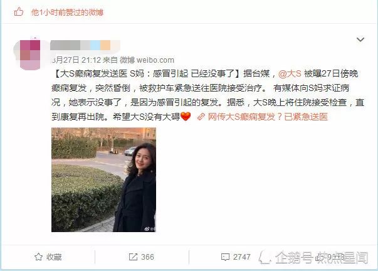
Task: Expand the post options chevron menu
Action: (360, 40)
